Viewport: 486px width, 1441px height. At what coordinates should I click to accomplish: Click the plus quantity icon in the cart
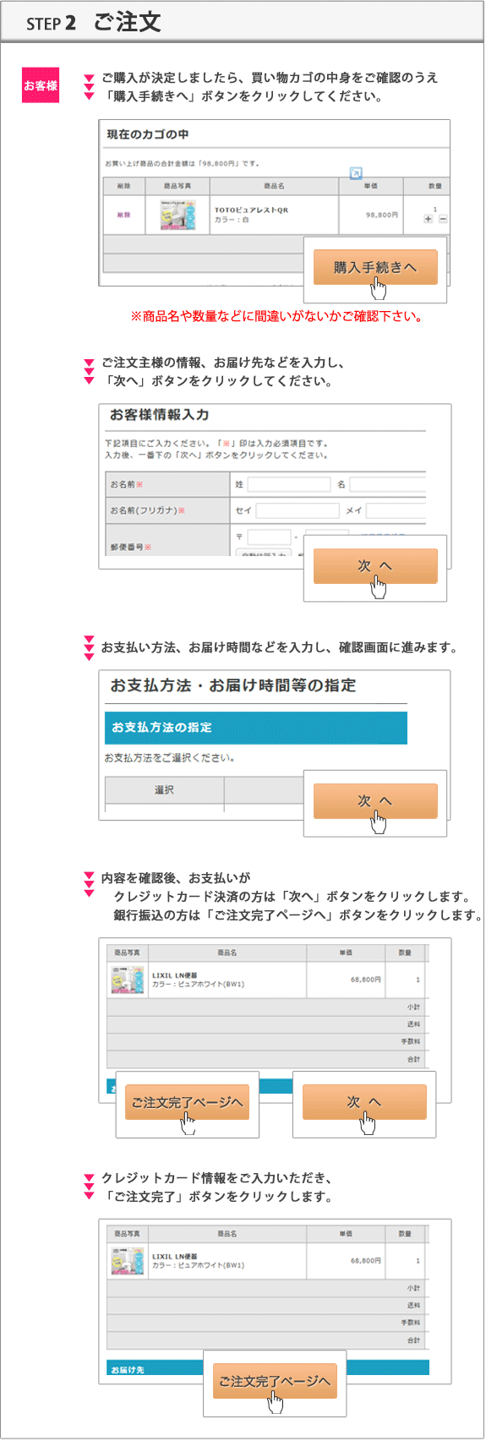(429, 219)
